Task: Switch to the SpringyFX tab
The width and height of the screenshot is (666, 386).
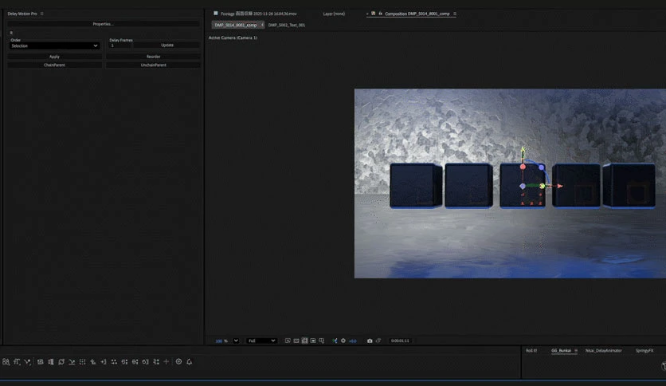Action: 644,351
